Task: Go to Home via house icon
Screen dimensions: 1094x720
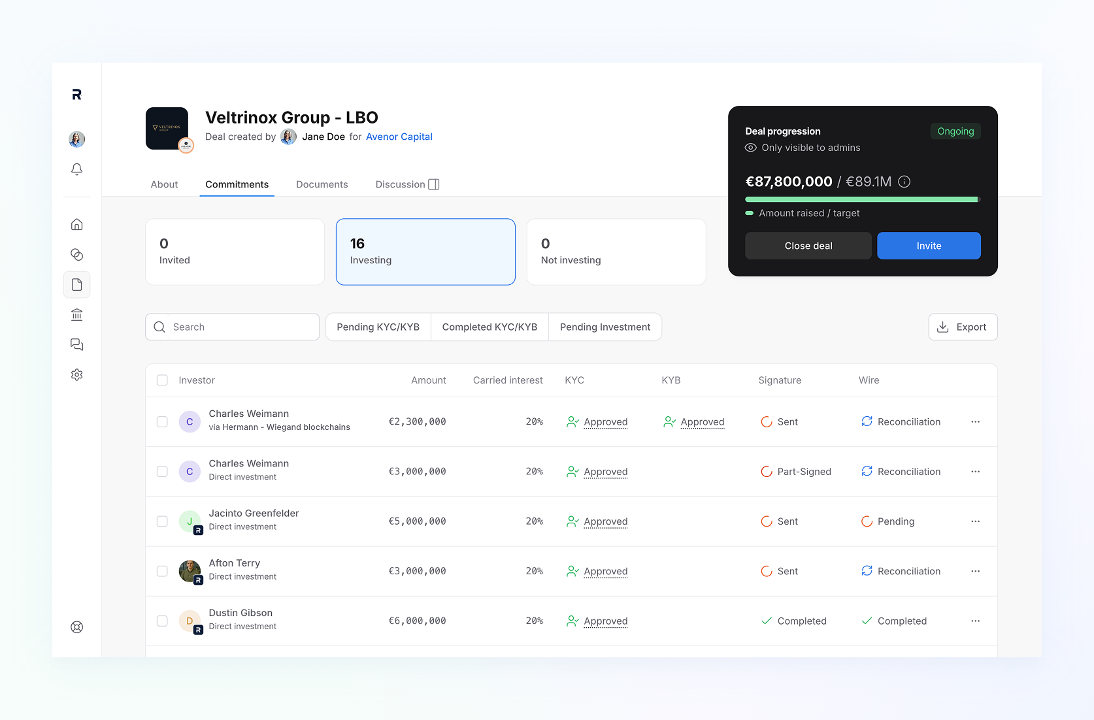Action: [x=76, y=224]
